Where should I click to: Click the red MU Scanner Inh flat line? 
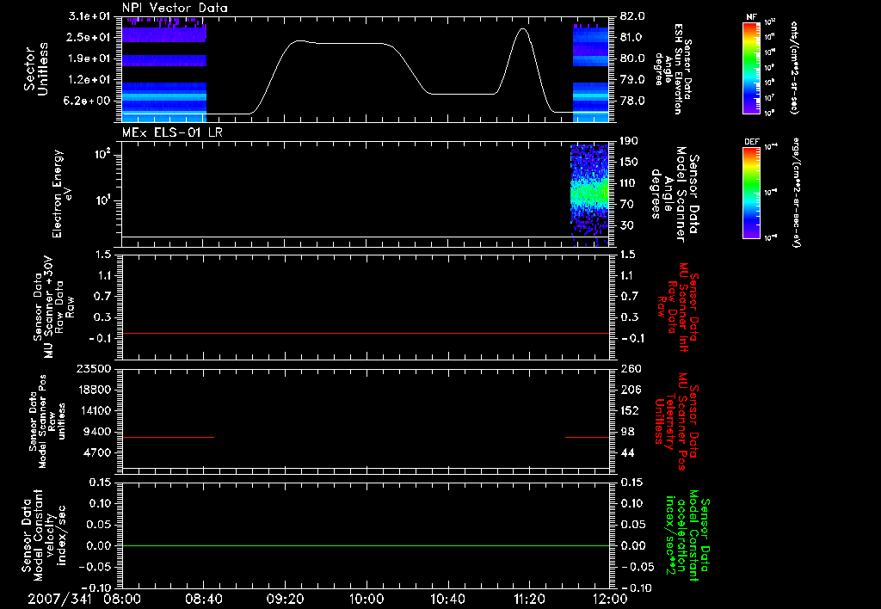(366, 333)
